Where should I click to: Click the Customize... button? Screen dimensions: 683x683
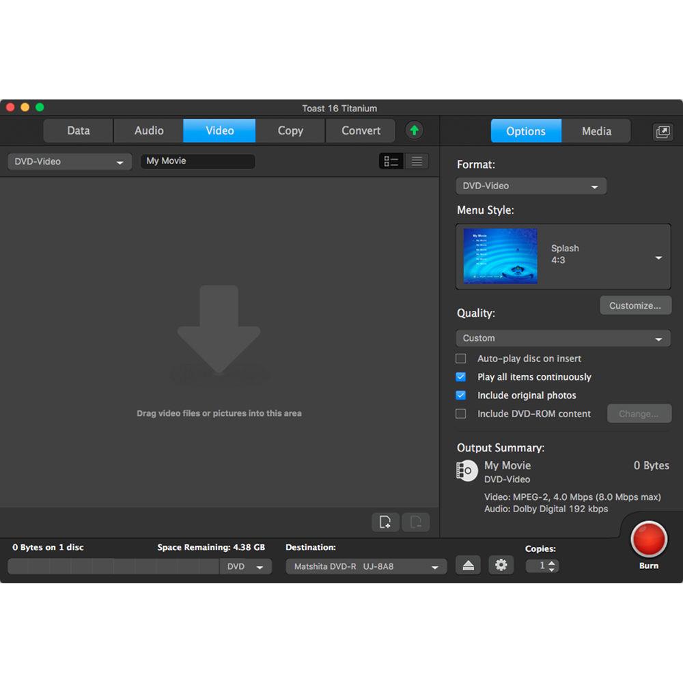(x=635, y=305)
